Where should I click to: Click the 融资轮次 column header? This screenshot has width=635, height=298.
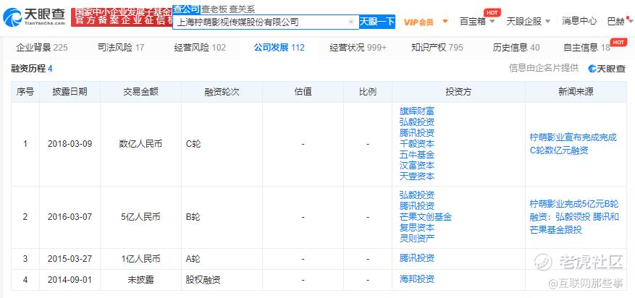click(222, 92)
